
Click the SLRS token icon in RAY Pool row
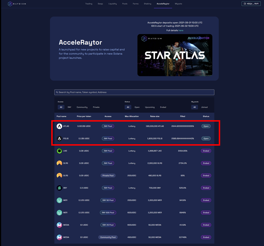59,163
